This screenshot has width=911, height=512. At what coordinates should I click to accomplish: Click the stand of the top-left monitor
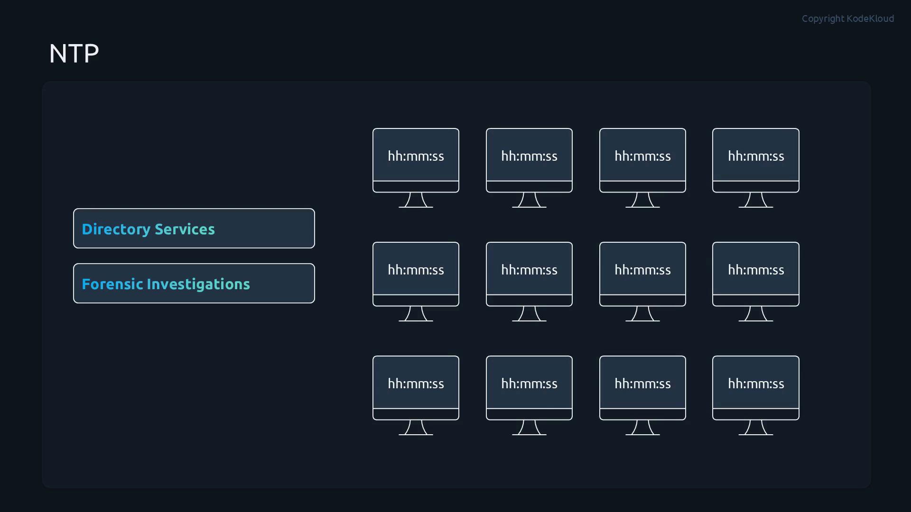416,200
